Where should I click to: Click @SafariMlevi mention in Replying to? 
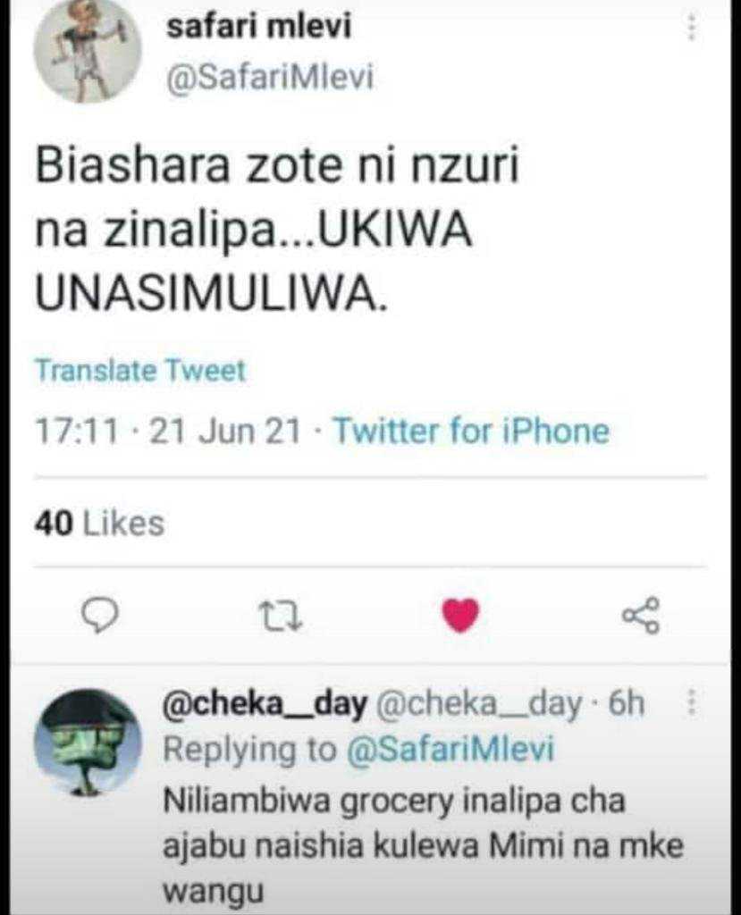(450, 750)
